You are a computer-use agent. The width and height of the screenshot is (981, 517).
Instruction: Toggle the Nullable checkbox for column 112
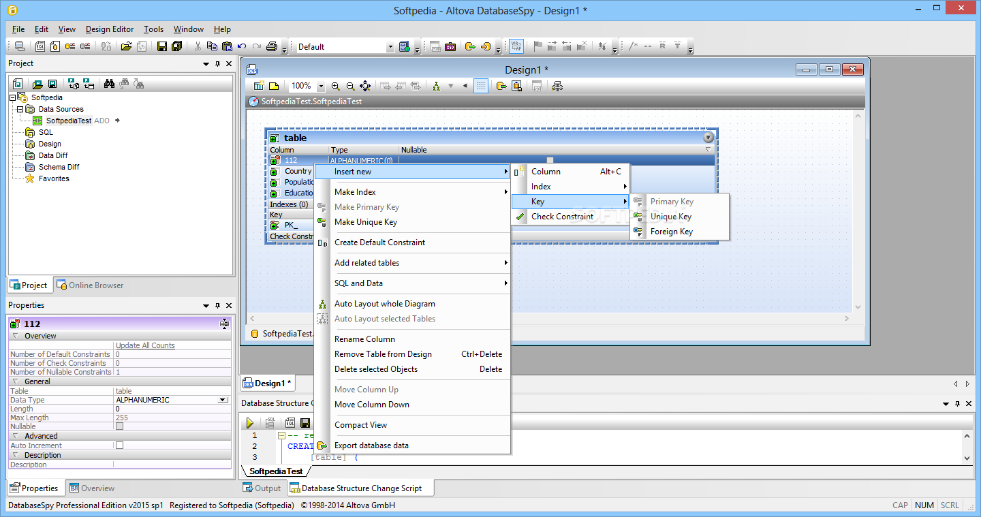point(550,160)
